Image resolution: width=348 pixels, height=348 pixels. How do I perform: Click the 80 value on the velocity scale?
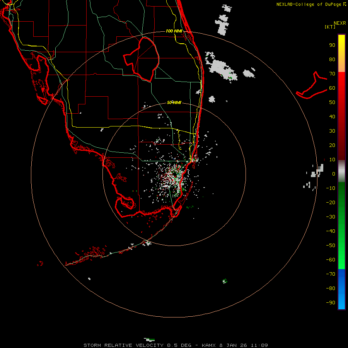(332, 59)
